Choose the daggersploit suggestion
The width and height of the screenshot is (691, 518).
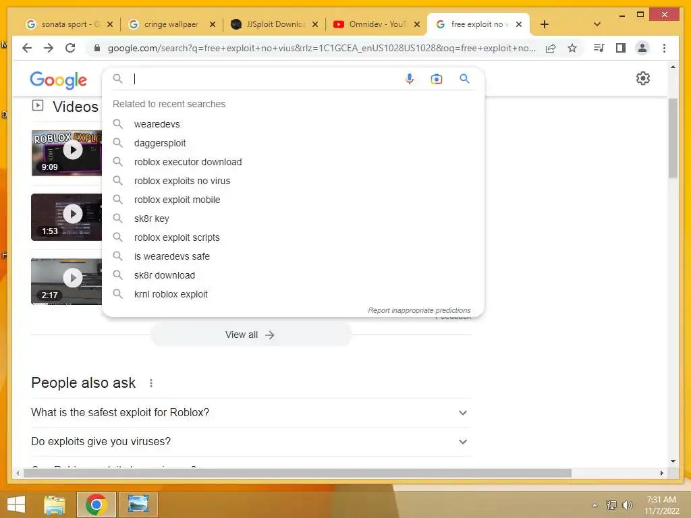tap(294, 143)
